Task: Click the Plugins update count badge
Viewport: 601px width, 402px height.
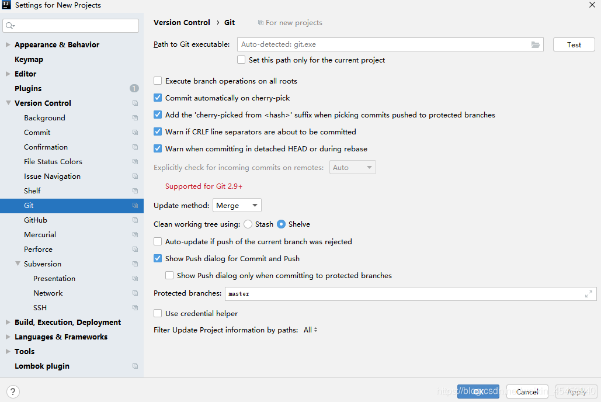Action: coord(134,88)
